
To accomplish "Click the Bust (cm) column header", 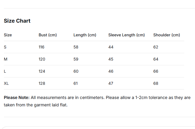I will click(x=48, y=35).
